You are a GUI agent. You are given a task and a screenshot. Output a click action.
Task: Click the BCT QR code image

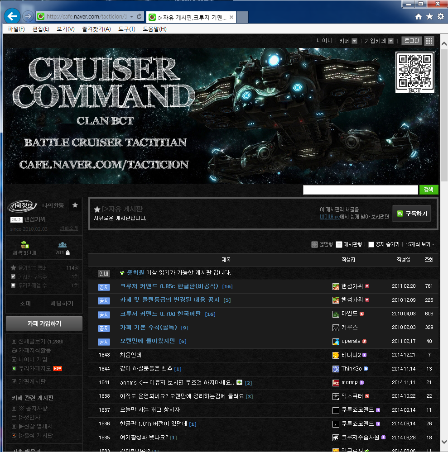[x=415, y=73]
